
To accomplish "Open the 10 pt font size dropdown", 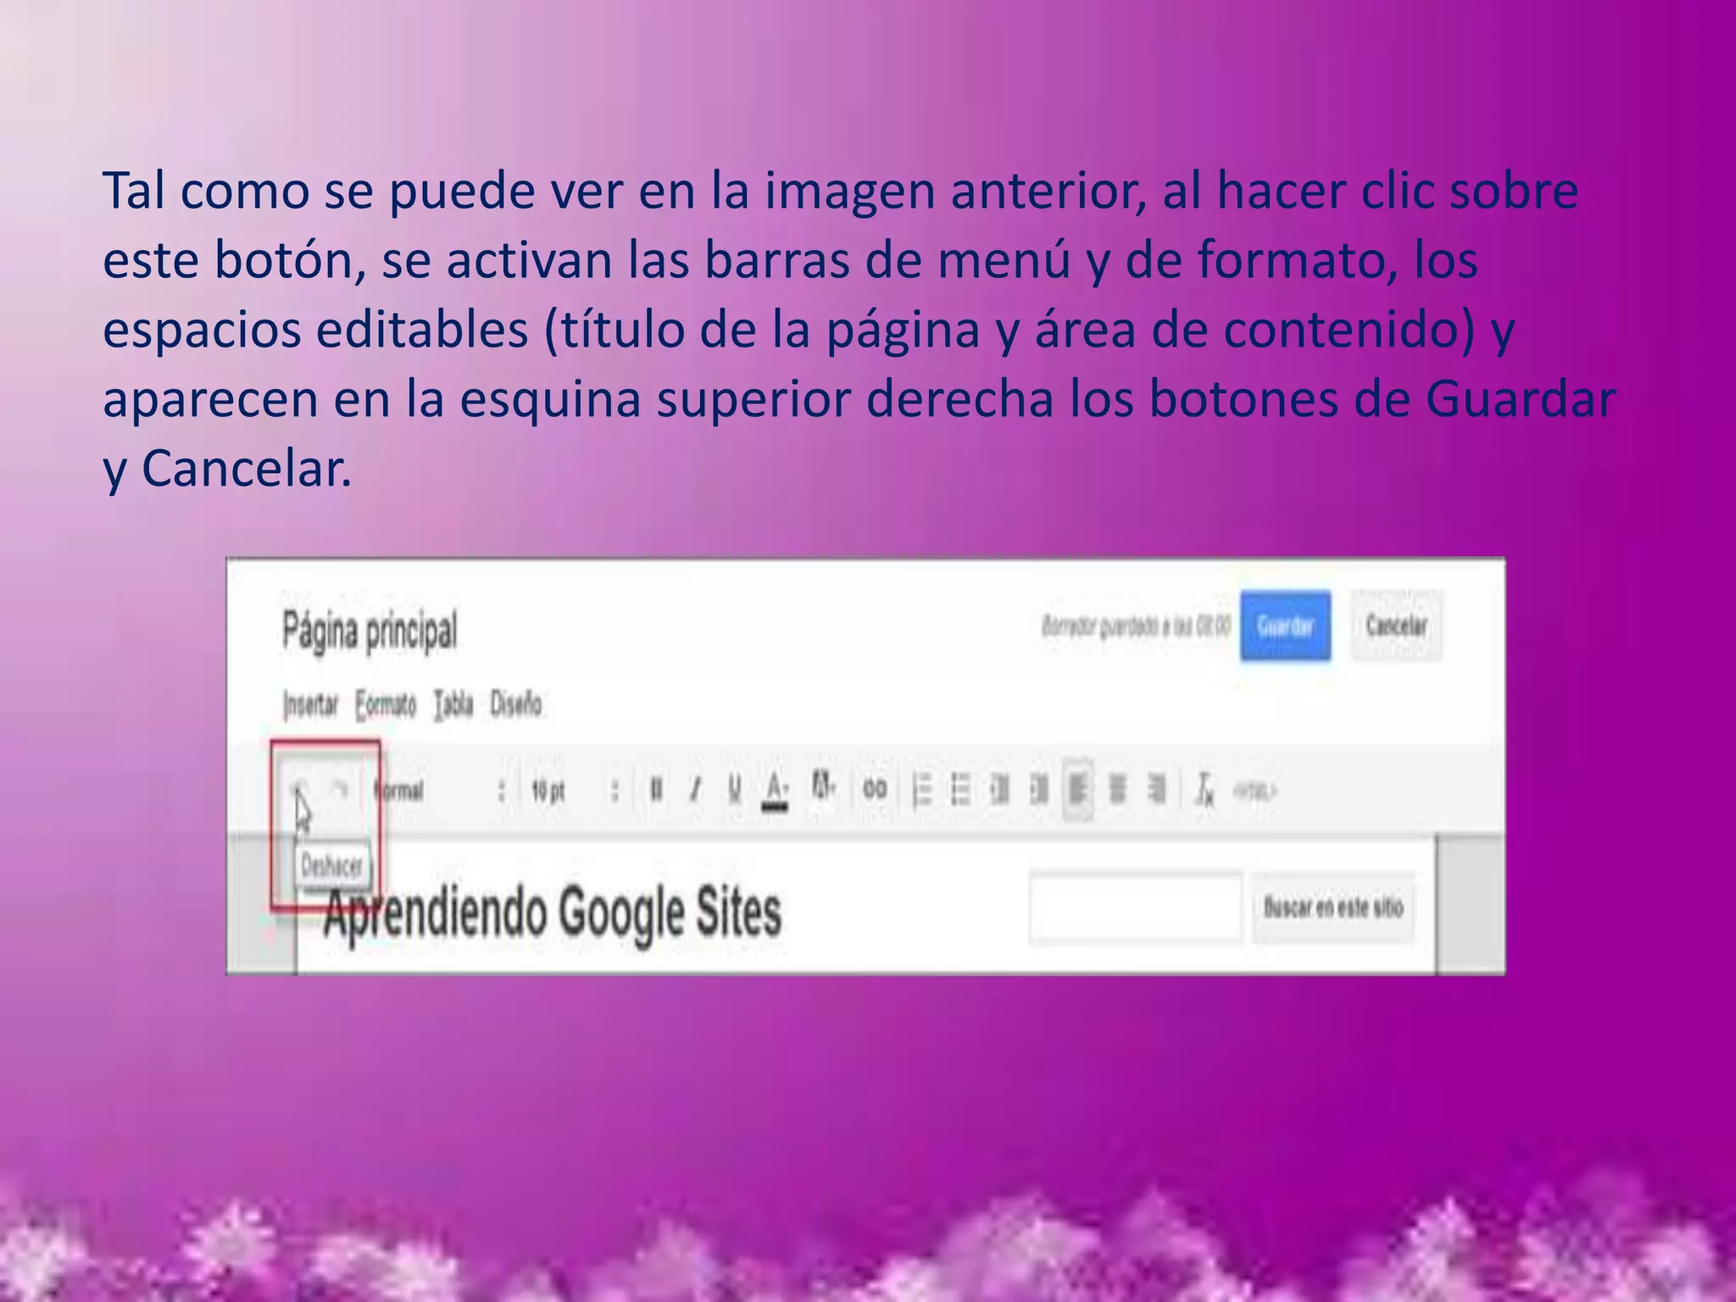I will click(576, 791).
